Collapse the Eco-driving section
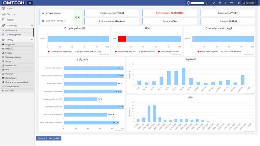Image resolution: width=260 pixels, height=146 pixels. coord(32,25)
